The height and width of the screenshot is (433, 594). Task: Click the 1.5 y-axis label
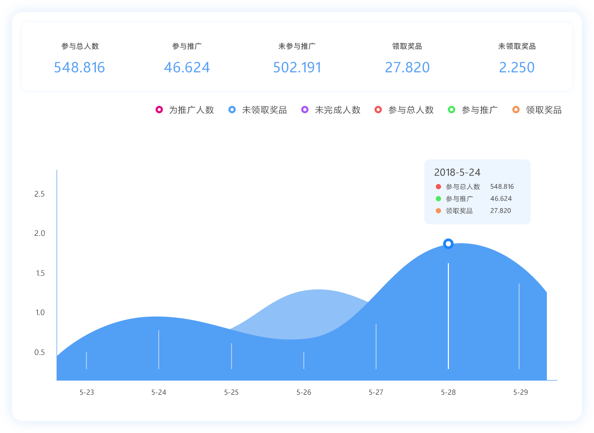40,273
